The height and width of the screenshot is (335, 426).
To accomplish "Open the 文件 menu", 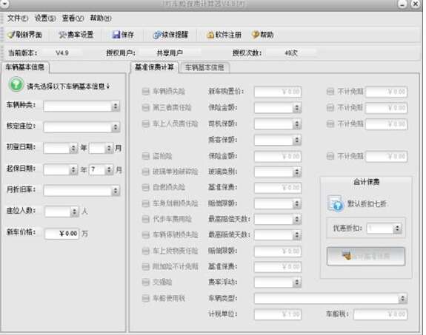I will (17, 18).
